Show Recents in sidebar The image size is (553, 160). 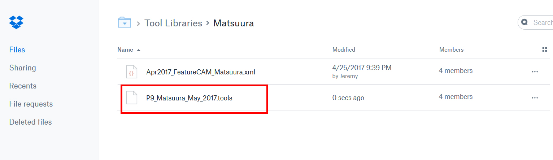pos(23,86)
